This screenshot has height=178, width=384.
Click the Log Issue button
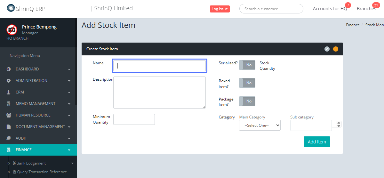220,9
